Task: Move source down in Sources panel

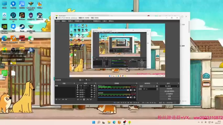Action: 91,99
